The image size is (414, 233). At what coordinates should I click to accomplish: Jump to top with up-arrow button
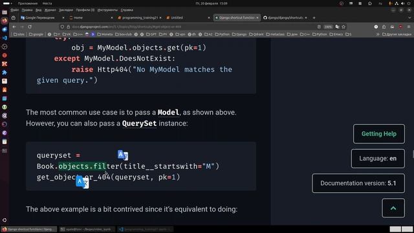click(x=393, y=208)
